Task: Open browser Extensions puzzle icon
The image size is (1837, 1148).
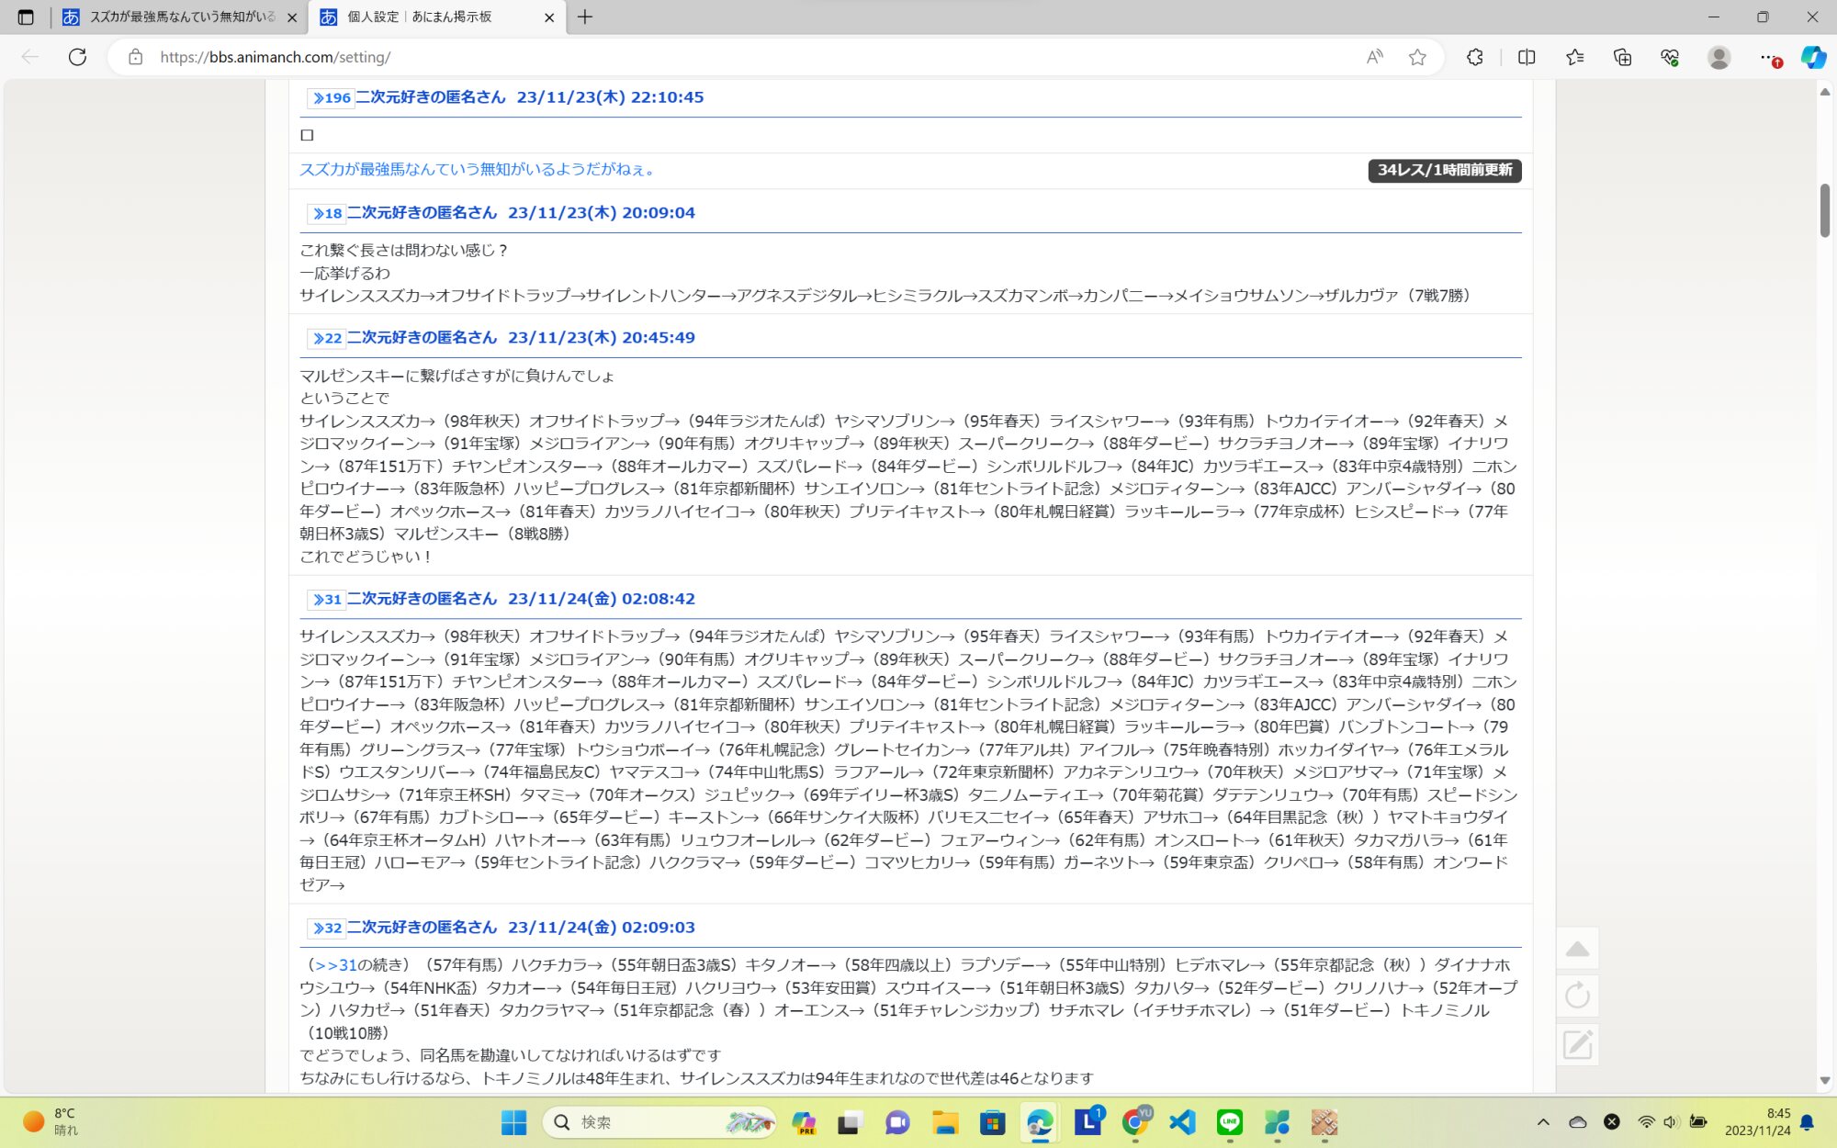Action: [1474, 57]
